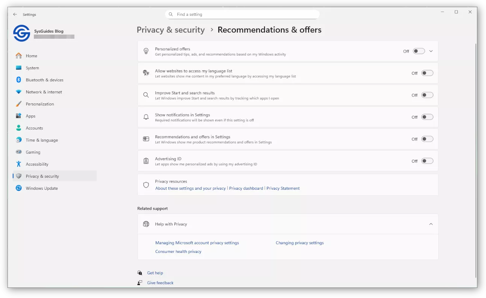The image size is (486, 298).
Task: Click the SysGuides Blog profile avatar
Action: pos(21,33)
